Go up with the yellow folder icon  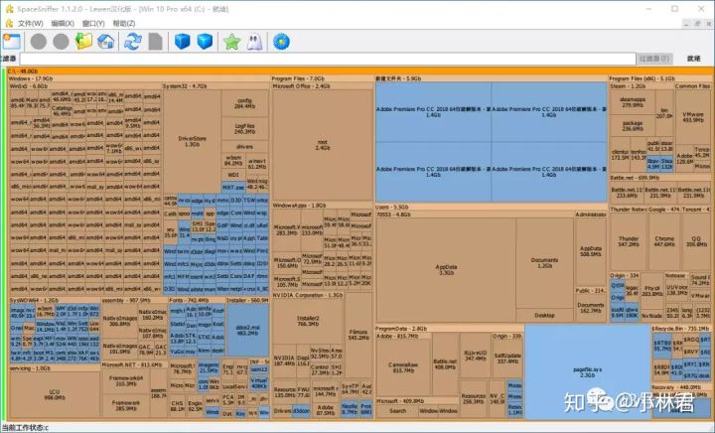[84, 41]
